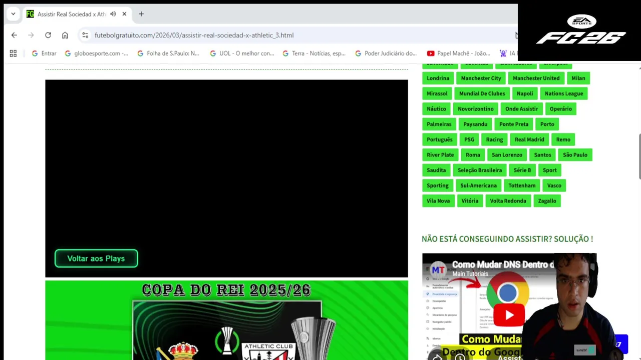Select the San Lorenzo tag
The image size is (641, 360).
(x=507, y=155)
